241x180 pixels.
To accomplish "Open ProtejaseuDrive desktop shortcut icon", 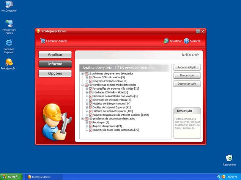I will click(9, 62).
